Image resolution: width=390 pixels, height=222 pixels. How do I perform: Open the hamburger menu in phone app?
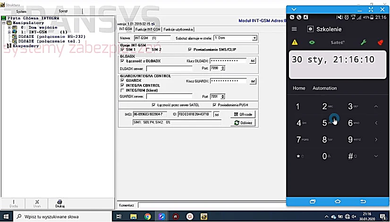(x=294, y=29)
